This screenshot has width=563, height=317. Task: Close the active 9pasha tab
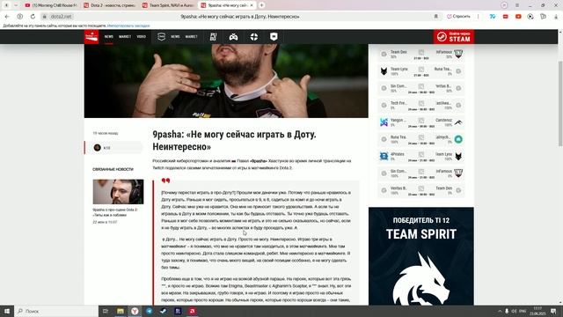coord(252,5)
